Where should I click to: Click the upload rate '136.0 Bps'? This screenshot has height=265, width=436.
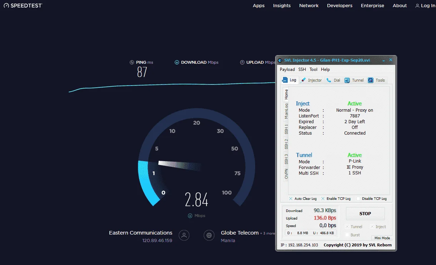325,218
